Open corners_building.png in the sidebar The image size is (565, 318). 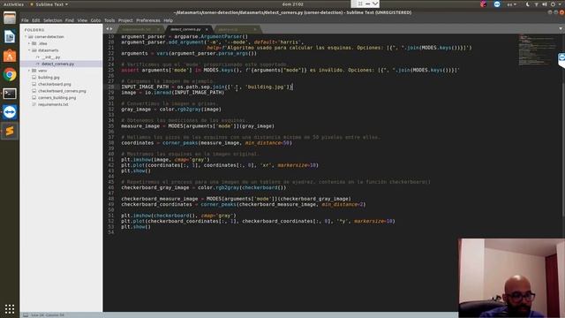[56, 98]
